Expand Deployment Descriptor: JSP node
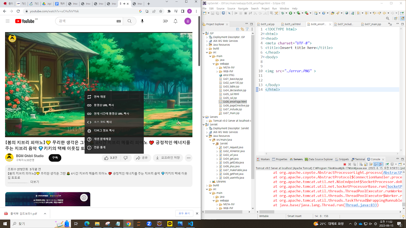Viewport: 406px width, 228px height. click(207, 37)
